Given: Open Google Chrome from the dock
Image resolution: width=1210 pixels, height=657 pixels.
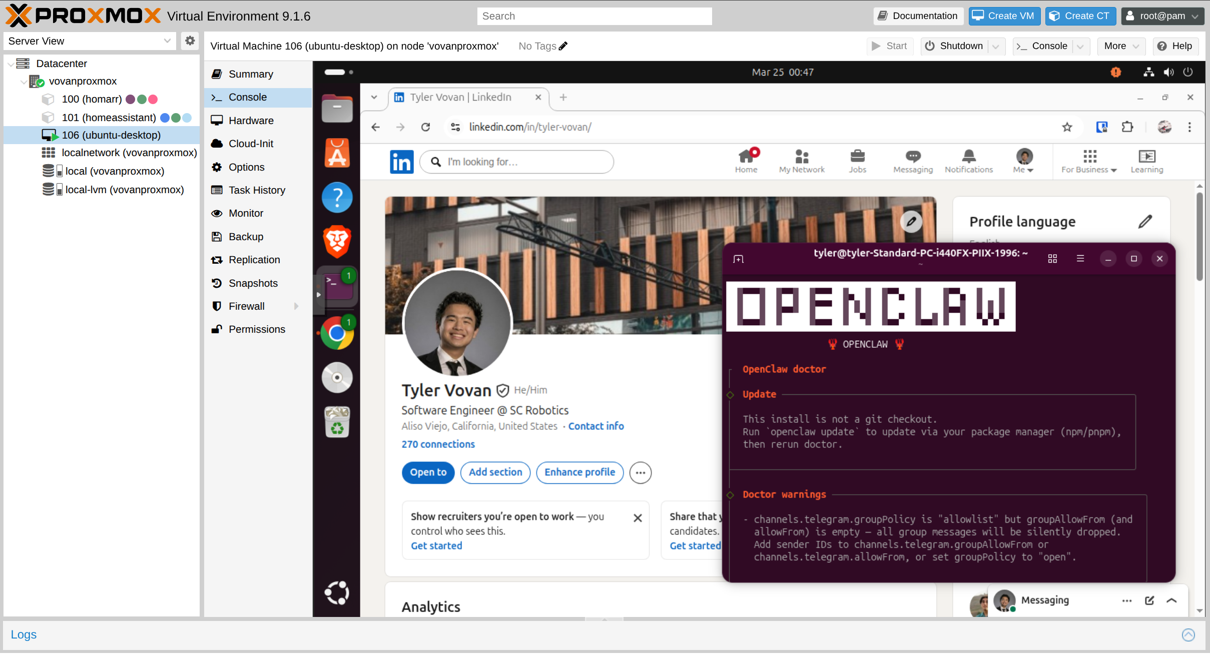Looking at the screenshot, I should [x=337, y=333].
